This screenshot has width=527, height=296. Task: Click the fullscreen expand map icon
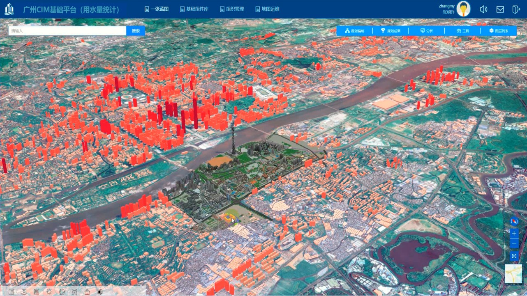point(514,256)
